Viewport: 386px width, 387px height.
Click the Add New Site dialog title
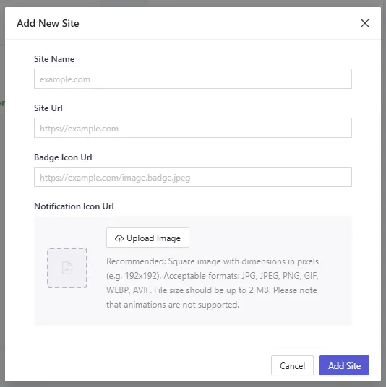point(48,23)
